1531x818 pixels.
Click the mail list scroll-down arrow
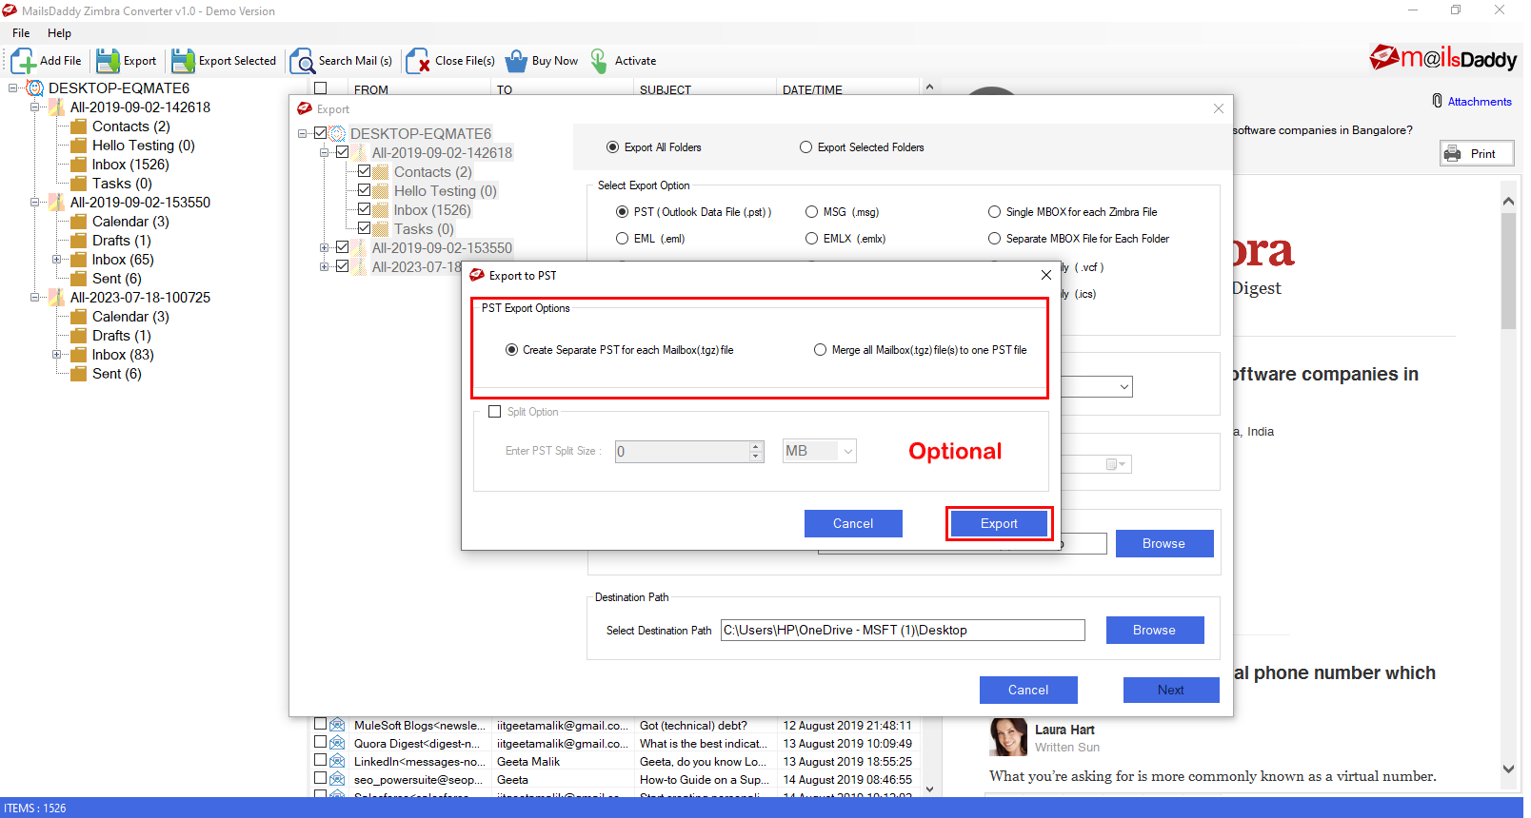[929, 789]
